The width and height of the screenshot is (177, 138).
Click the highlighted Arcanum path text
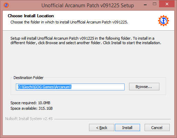coord(45,87)
